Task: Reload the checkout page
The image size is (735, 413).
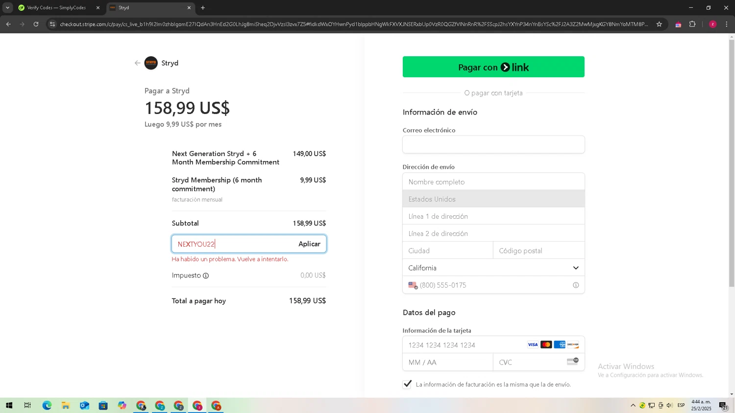Action: (x=36, y=24)
